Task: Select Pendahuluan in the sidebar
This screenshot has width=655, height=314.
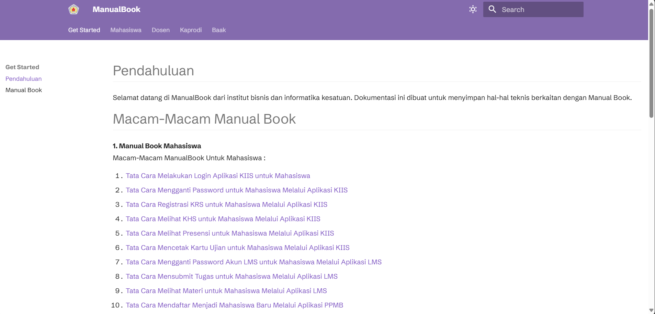Action: (23, 79)
